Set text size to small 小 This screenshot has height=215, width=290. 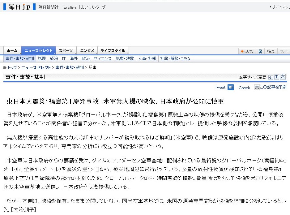click(x=271, y=77)
